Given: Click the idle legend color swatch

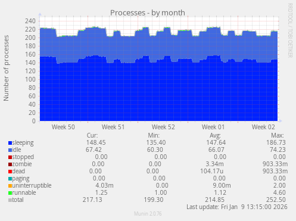Looking at the screenshot, I should click(x=10, y=150).
